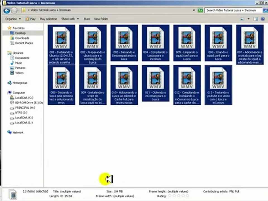This screenshot has height=201, width=268.
Task: Open Local Disk (L:)
Action: pyautogui.click(x=21, y=123)
